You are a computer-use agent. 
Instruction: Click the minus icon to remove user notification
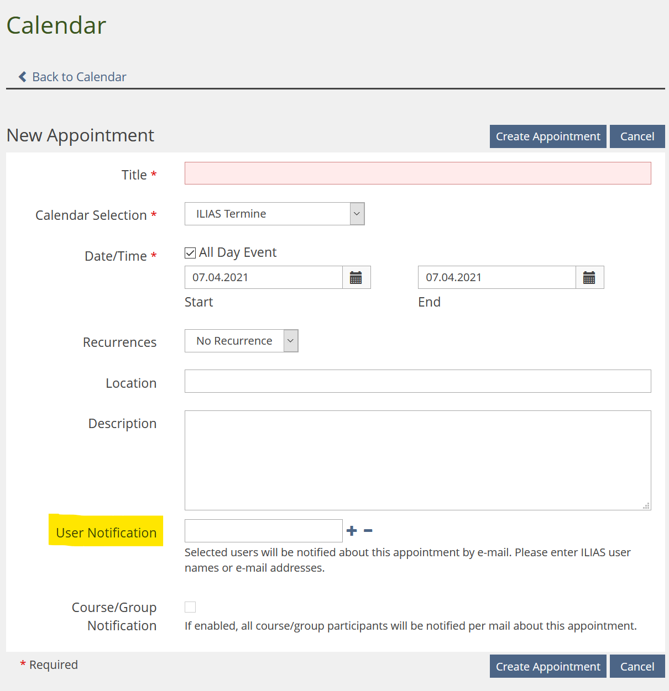(x=368, y=531)
